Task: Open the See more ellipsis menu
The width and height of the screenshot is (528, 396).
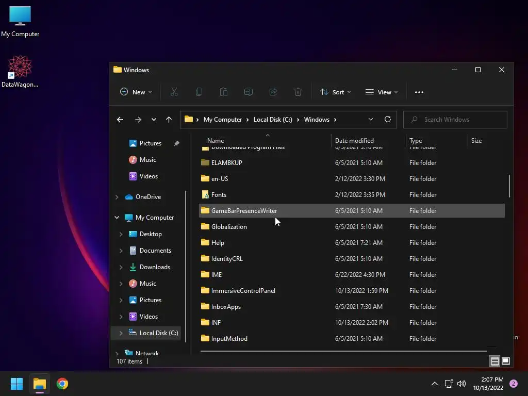Action: pos(419,92)
